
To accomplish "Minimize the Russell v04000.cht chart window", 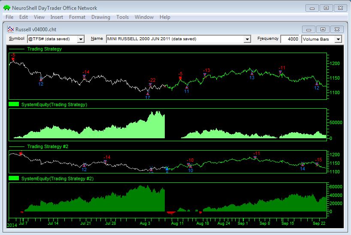I will [309, 29].
